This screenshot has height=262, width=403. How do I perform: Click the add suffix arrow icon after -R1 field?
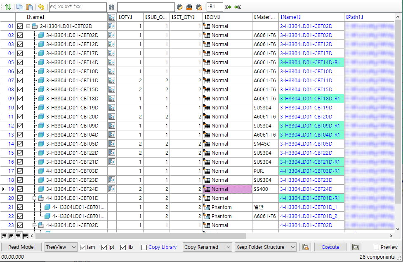coord(228,7)
